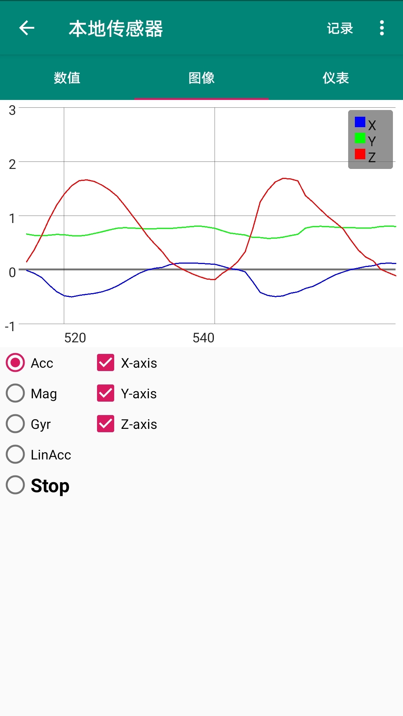Tap the back arrow icon
403x716 pixels.
click(27, 28)
